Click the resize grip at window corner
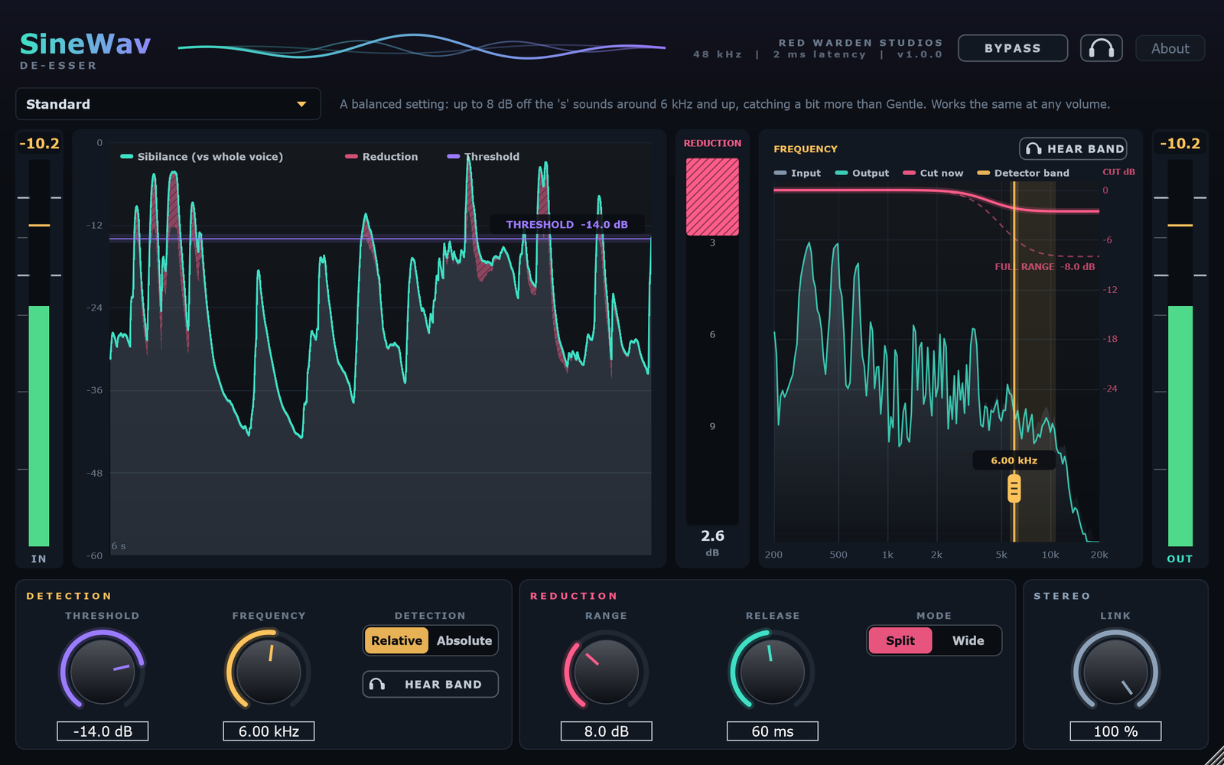 [1214, 756]
